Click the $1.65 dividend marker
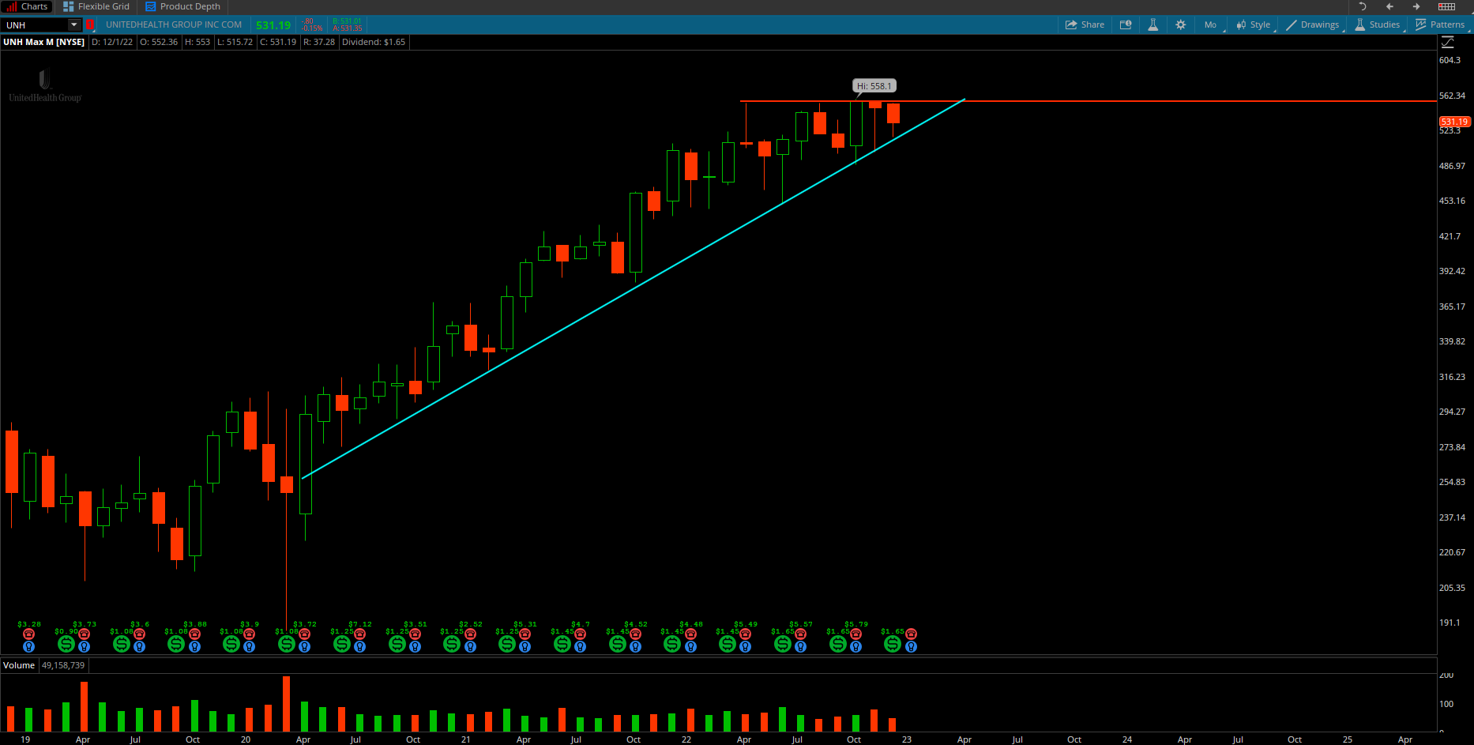This screenshot has height=745, width=1474. [x=893, y=644]
